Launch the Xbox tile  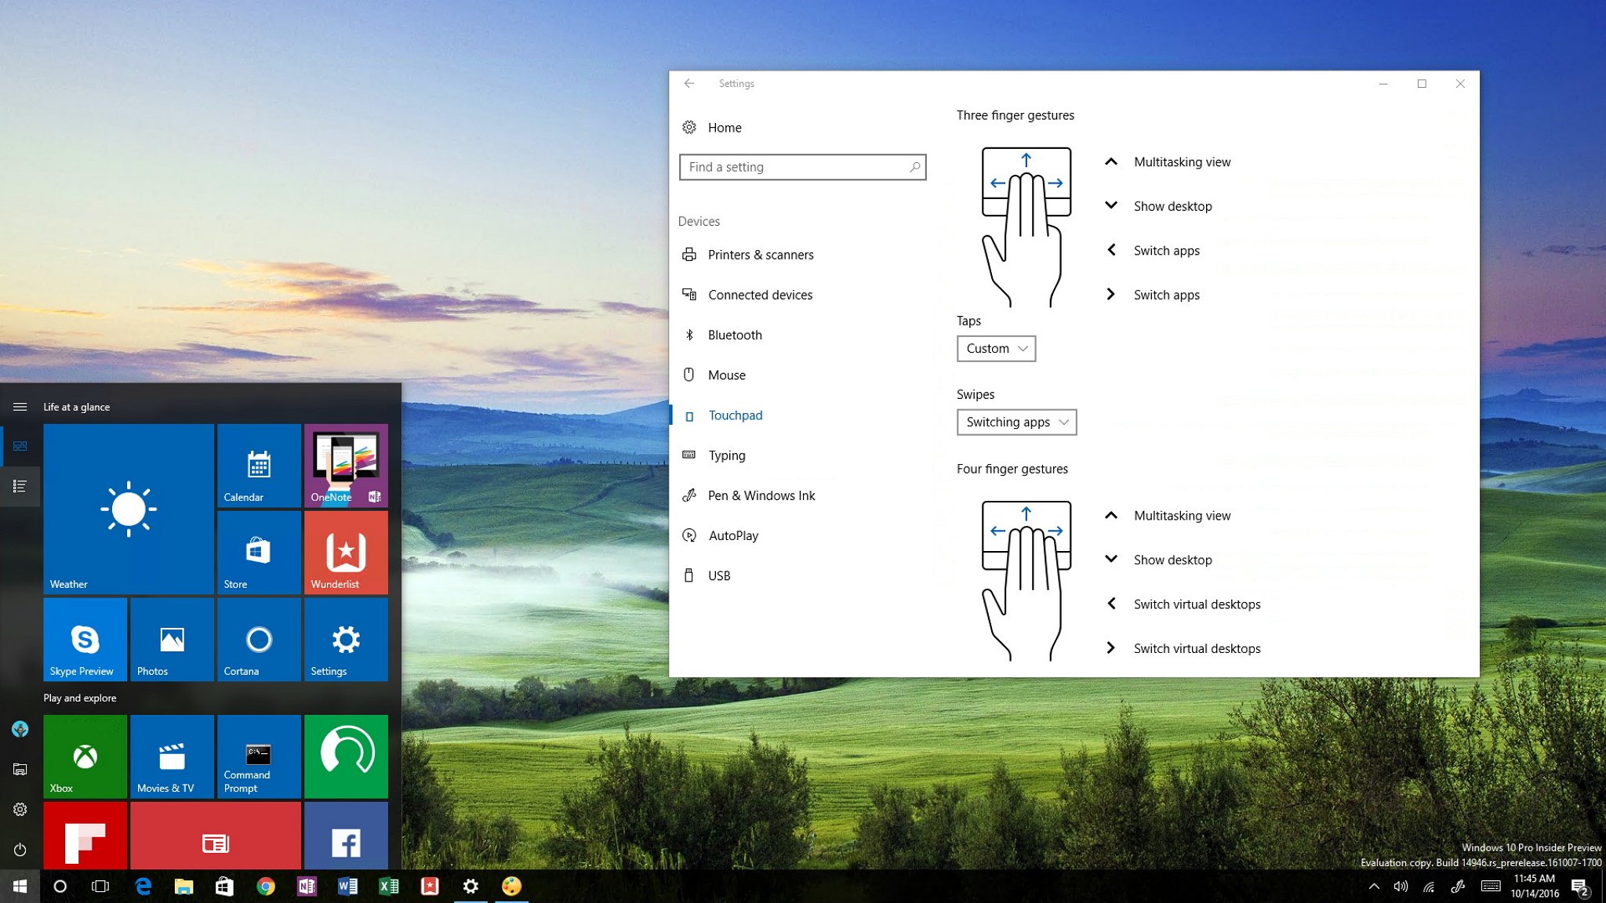[x=85, y=756]
